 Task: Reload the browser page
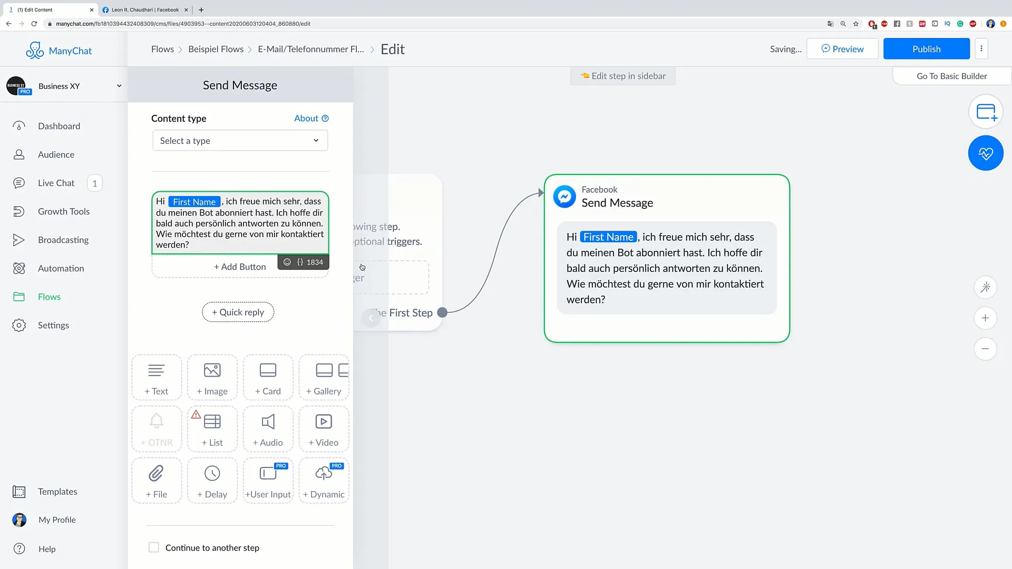34,24
